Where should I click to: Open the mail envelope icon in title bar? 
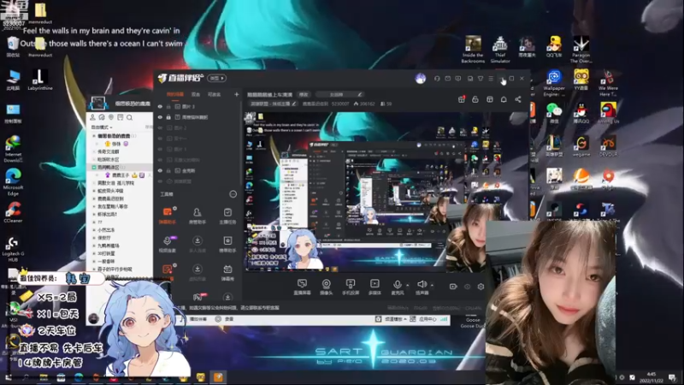[x=447, y=79]
